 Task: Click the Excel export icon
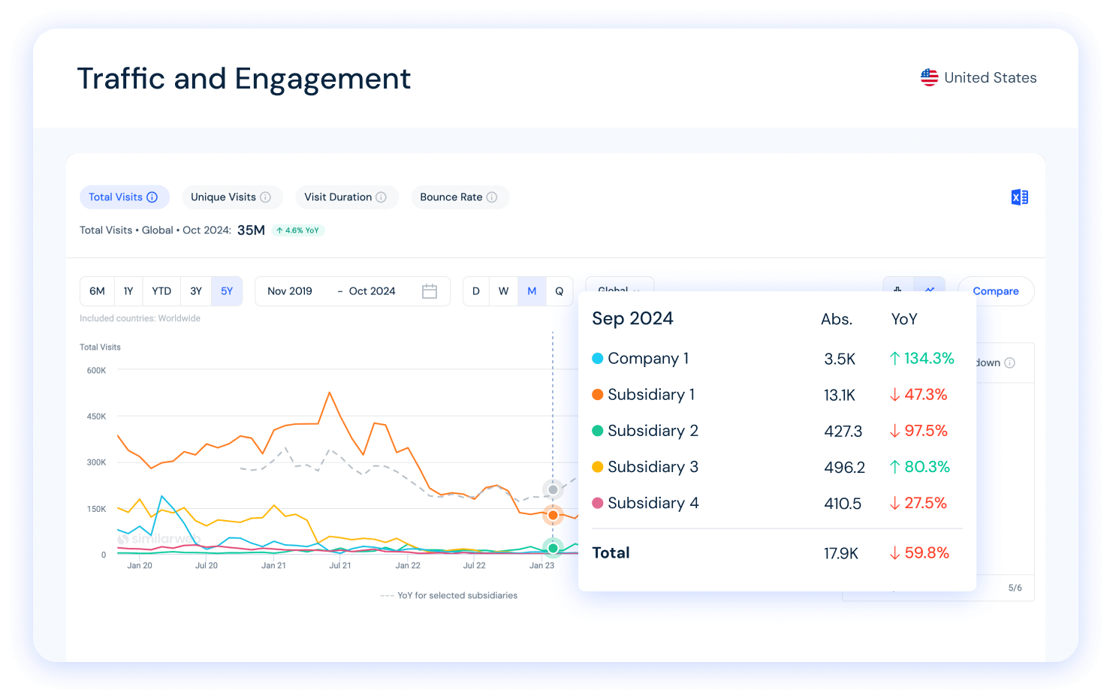click(1019, 197)
